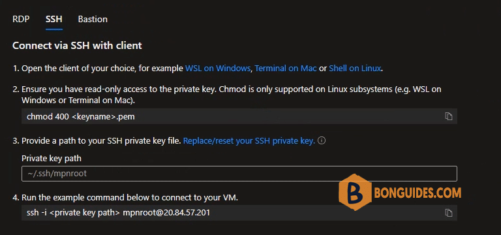
Task: Focus the Private key path field
Action: click(239, 174)
